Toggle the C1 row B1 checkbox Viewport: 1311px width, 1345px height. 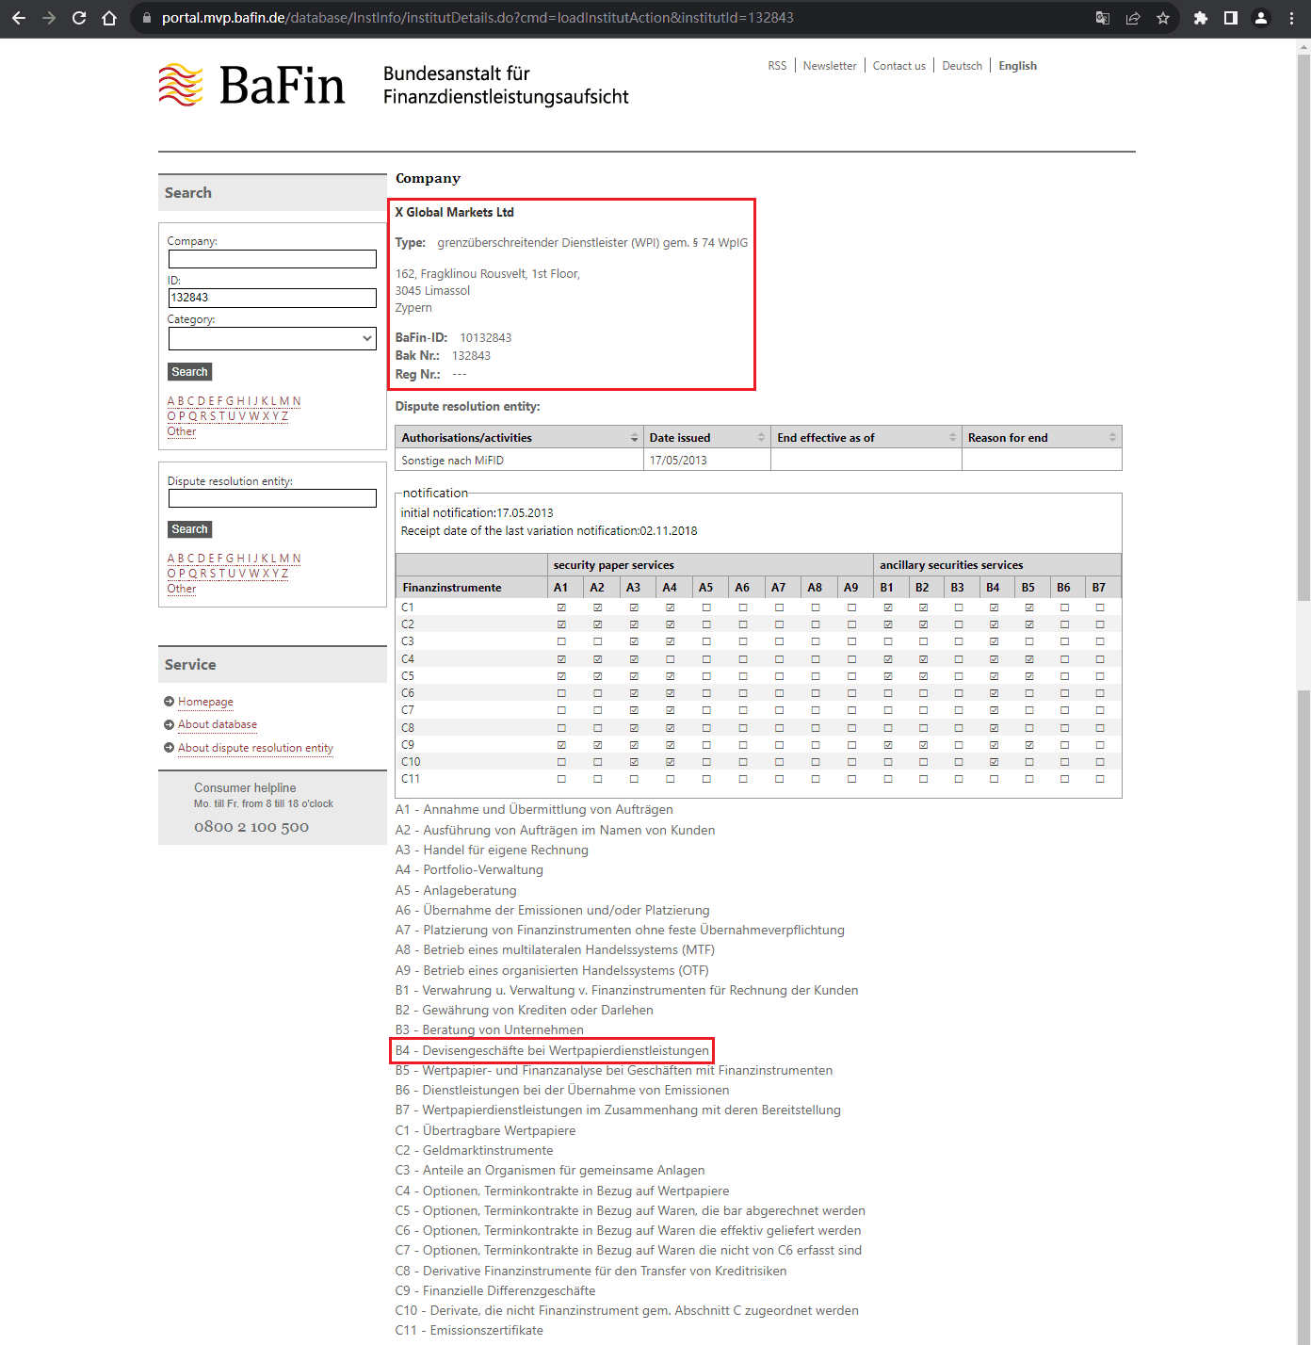tap(888, 608)
